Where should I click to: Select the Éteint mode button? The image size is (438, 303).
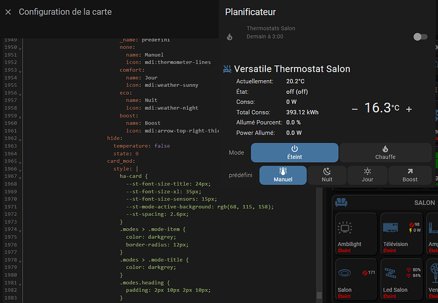coord(295,152)
